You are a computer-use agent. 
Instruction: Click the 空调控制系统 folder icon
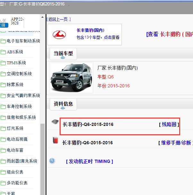point(3,74)
